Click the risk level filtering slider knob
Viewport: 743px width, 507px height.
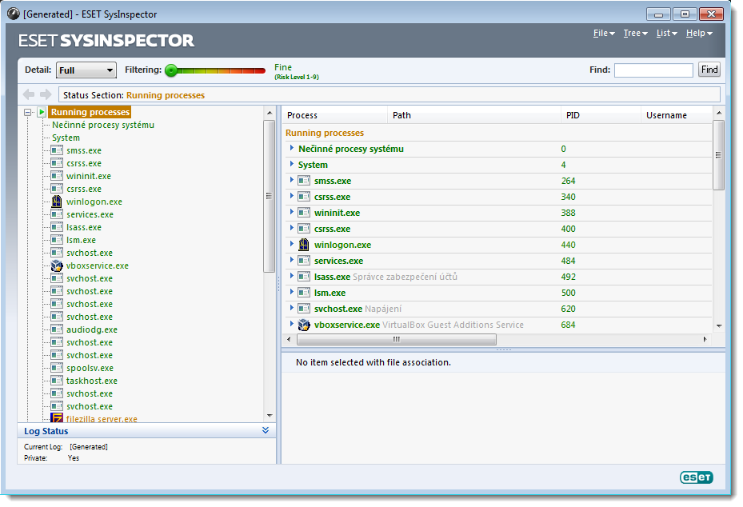171,70
